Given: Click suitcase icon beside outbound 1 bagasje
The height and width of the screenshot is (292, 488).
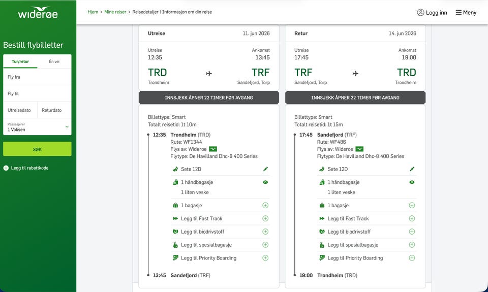Looking at the screenshot, I should 175,205.
